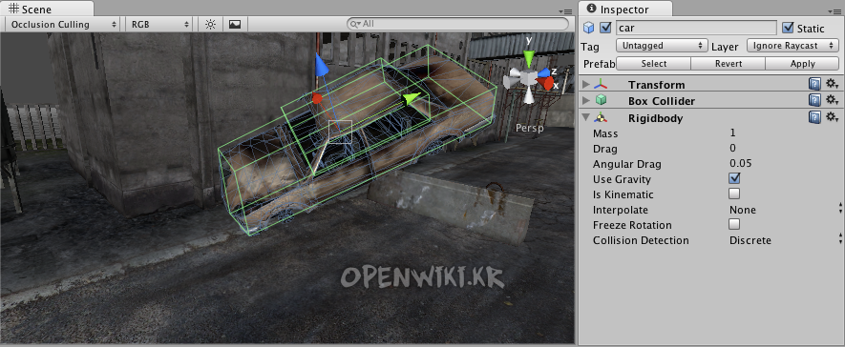This screenshot has height=347, width=845.
Task: Open the Rigidbody component help icon
Action: (x=814, y=117)
